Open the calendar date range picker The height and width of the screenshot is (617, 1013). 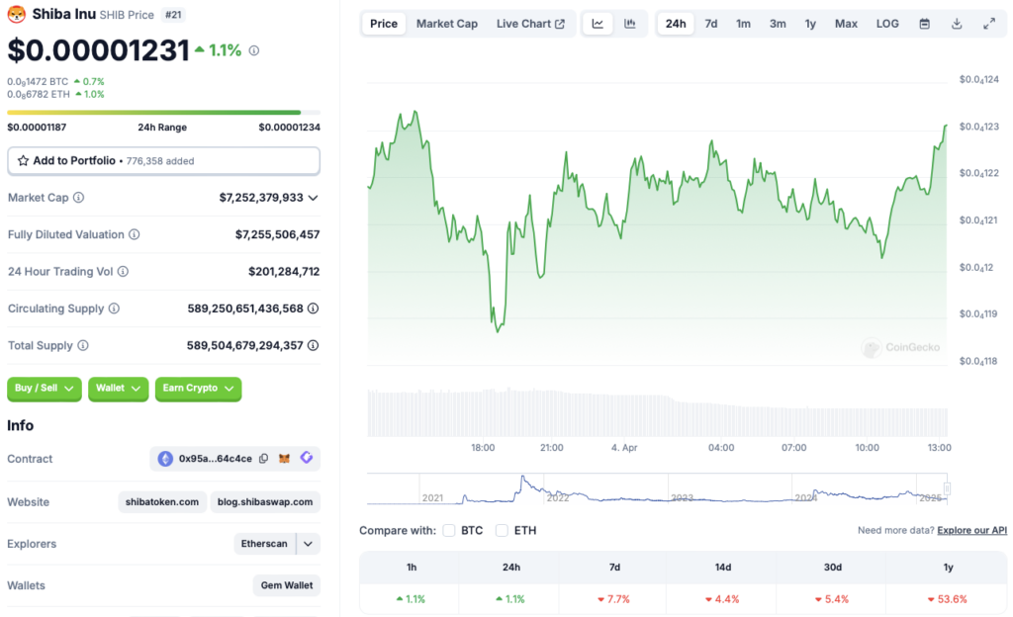[925, 24]
